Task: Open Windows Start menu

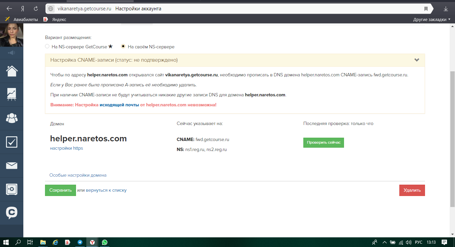Action: coord(6,242)
